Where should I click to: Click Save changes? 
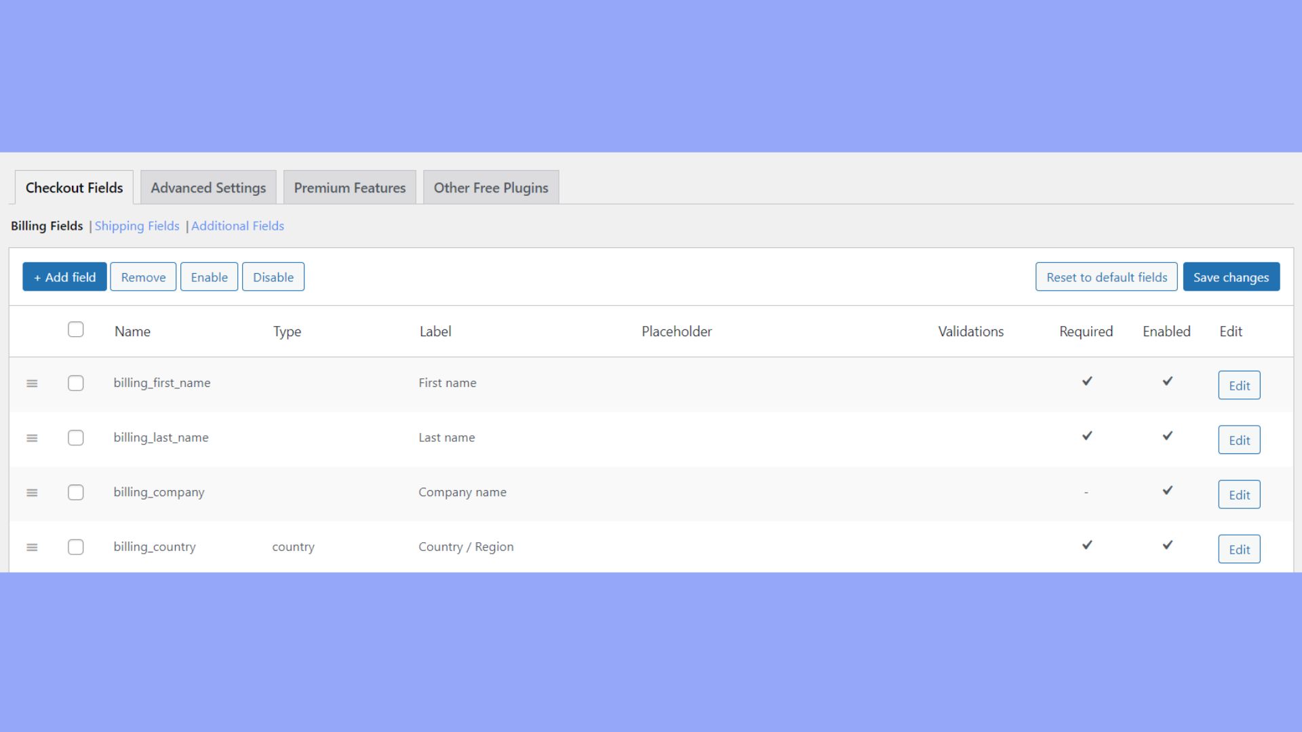point(1231,277)
